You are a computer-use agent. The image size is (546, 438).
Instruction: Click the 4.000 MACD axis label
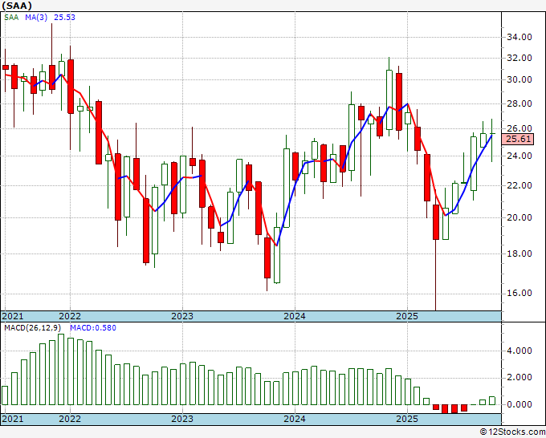[520, 351]
